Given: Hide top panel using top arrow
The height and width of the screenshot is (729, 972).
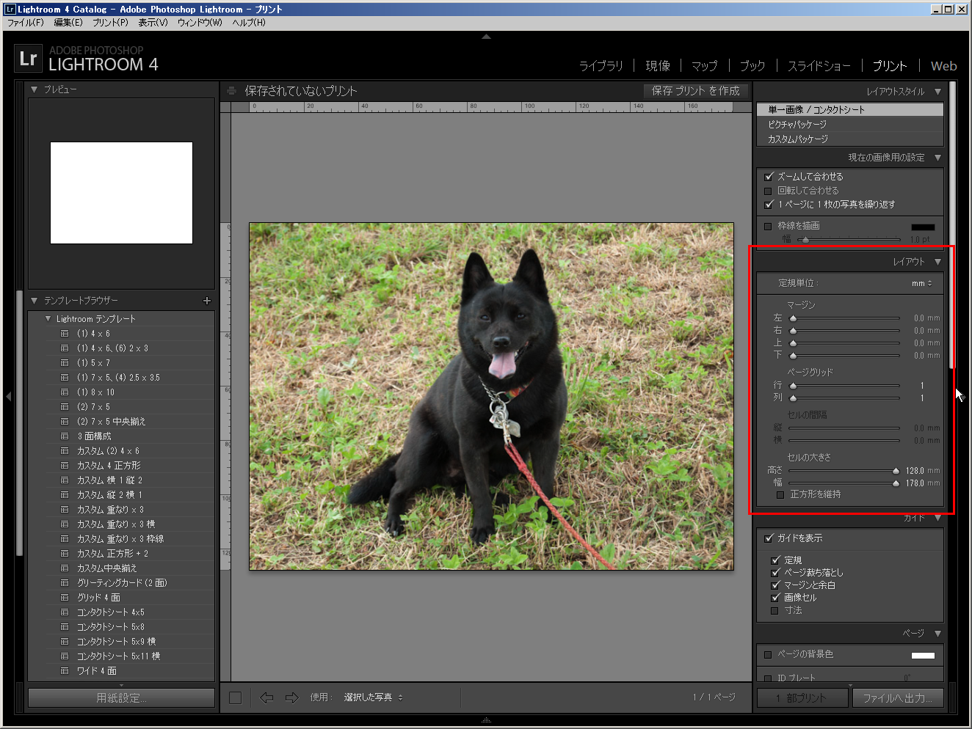Looking at the screenshot, I should (486, 36).
